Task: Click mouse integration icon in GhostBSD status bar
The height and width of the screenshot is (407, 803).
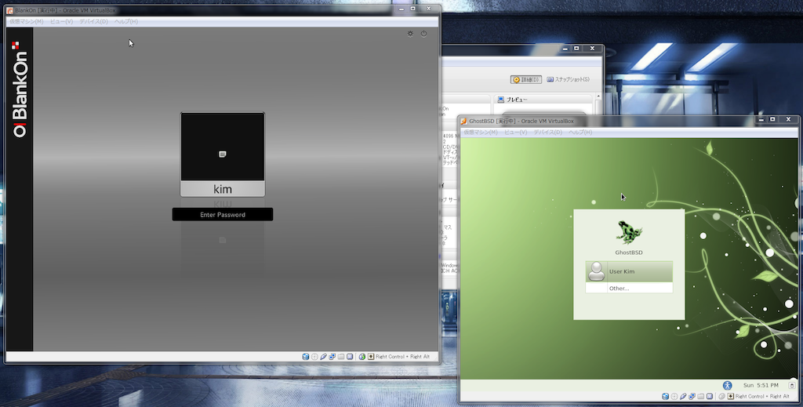Action: tap(721, 396)
